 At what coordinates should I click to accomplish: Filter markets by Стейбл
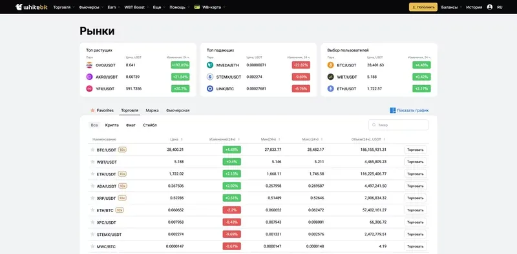[150, 125]
